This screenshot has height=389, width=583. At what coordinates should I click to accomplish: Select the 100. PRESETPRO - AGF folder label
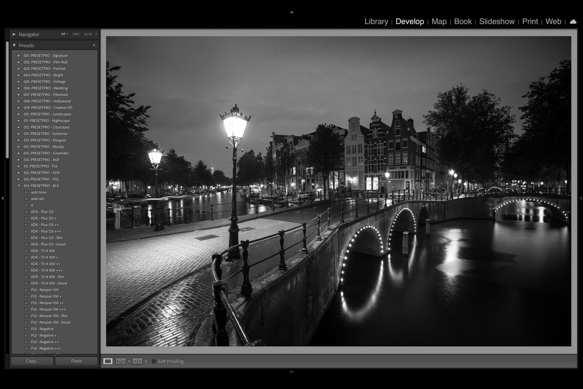click(42, 160)
